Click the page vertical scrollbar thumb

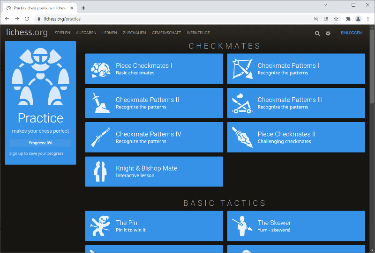click(372, 67)
